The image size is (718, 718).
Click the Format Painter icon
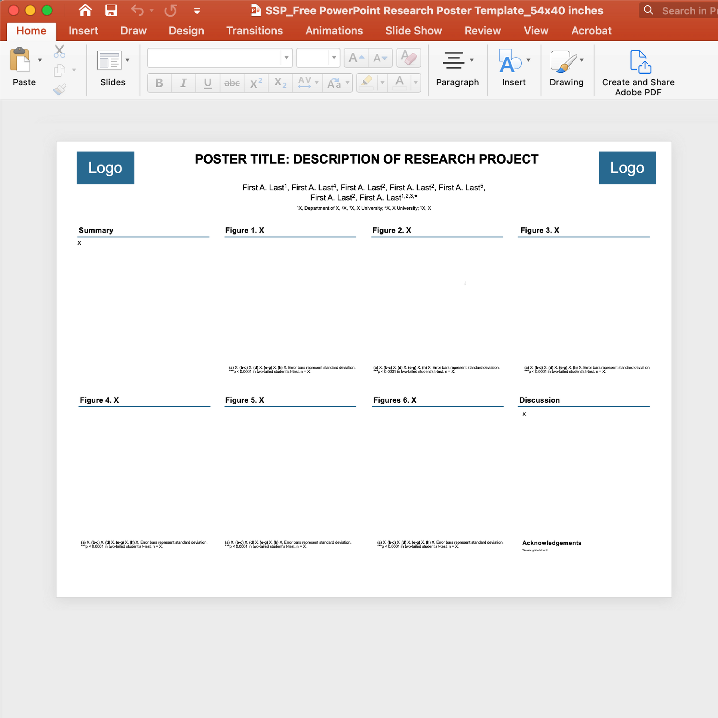(x=59, y=90)
